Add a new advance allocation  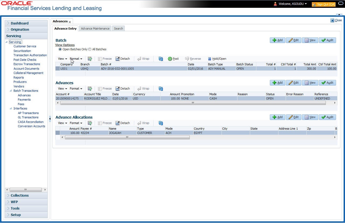(278, 117)
